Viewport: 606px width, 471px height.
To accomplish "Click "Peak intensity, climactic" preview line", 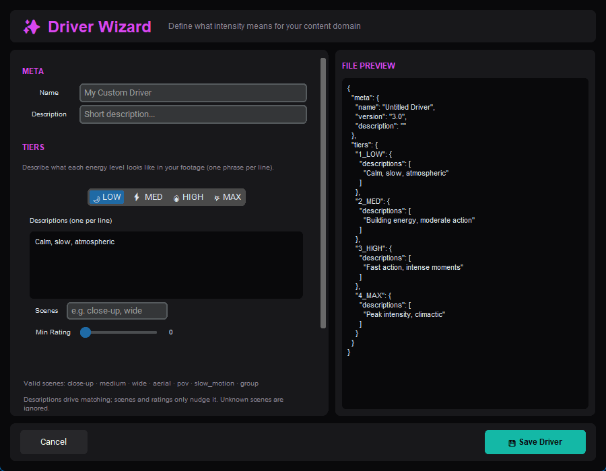I will click(x=404, y=315).
